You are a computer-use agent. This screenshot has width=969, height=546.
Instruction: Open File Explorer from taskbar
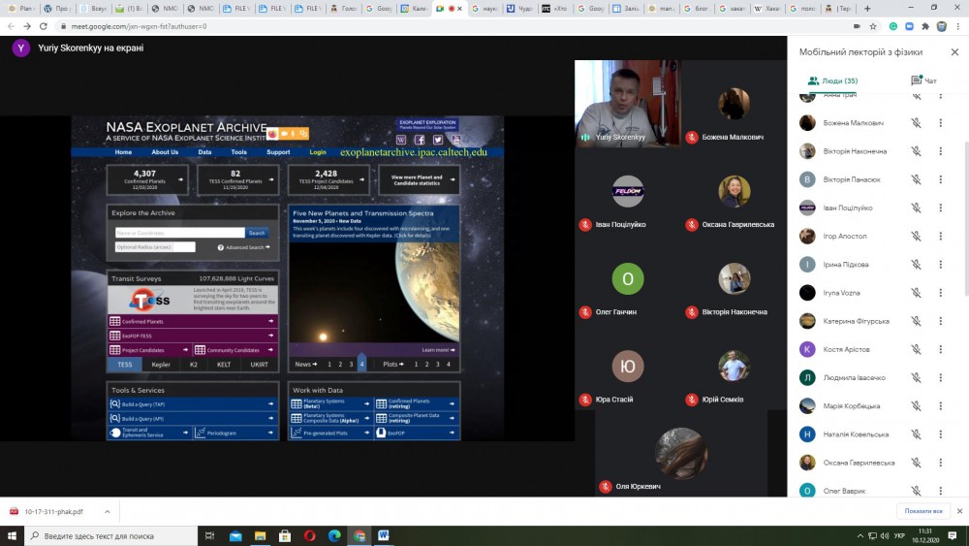click(260, 536)
